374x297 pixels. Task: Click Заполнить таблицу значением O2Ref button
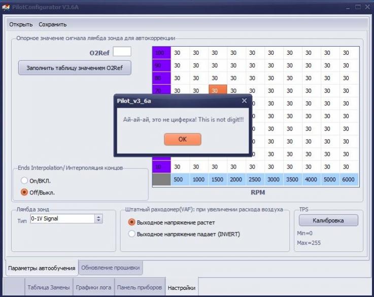[75, 68]
